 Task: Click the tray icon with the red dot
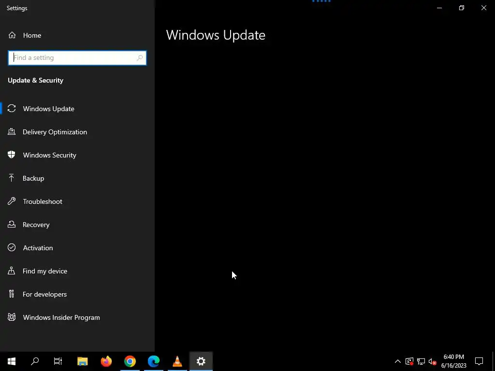pos(409,361)
